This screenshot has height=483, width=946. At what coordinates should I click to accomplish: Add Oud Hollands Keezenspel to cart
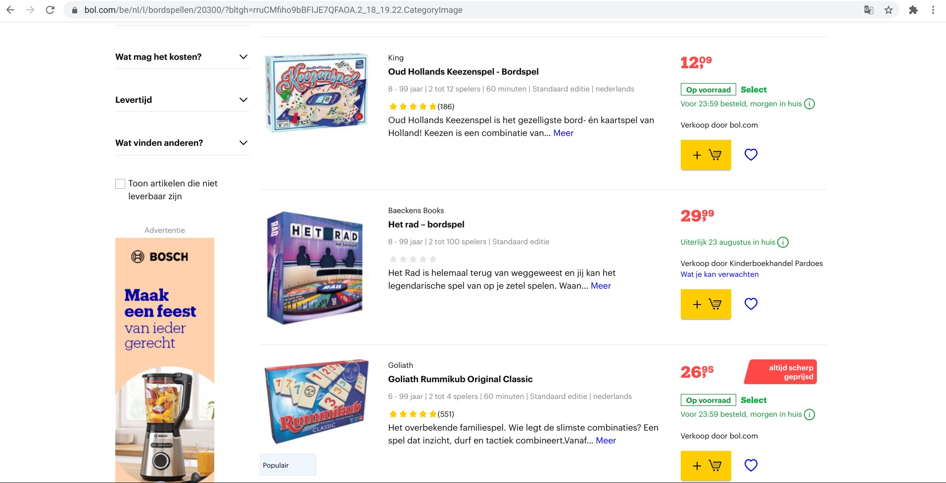pos(706,155)
